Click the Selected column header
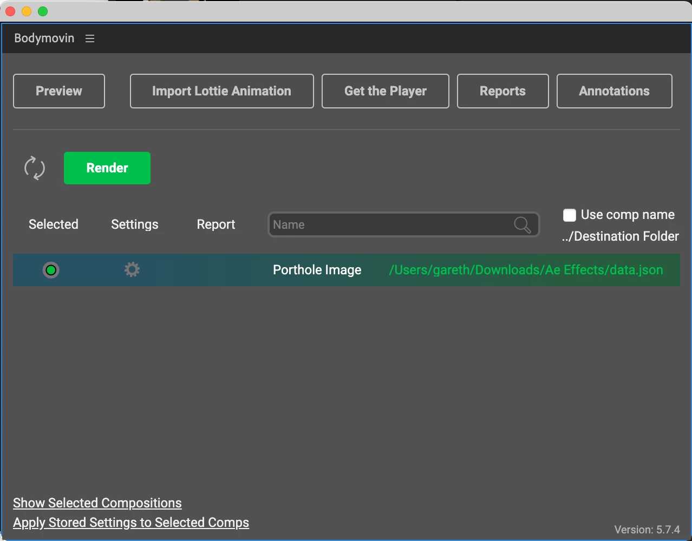692x541 pixels. [x=54, y=224]
